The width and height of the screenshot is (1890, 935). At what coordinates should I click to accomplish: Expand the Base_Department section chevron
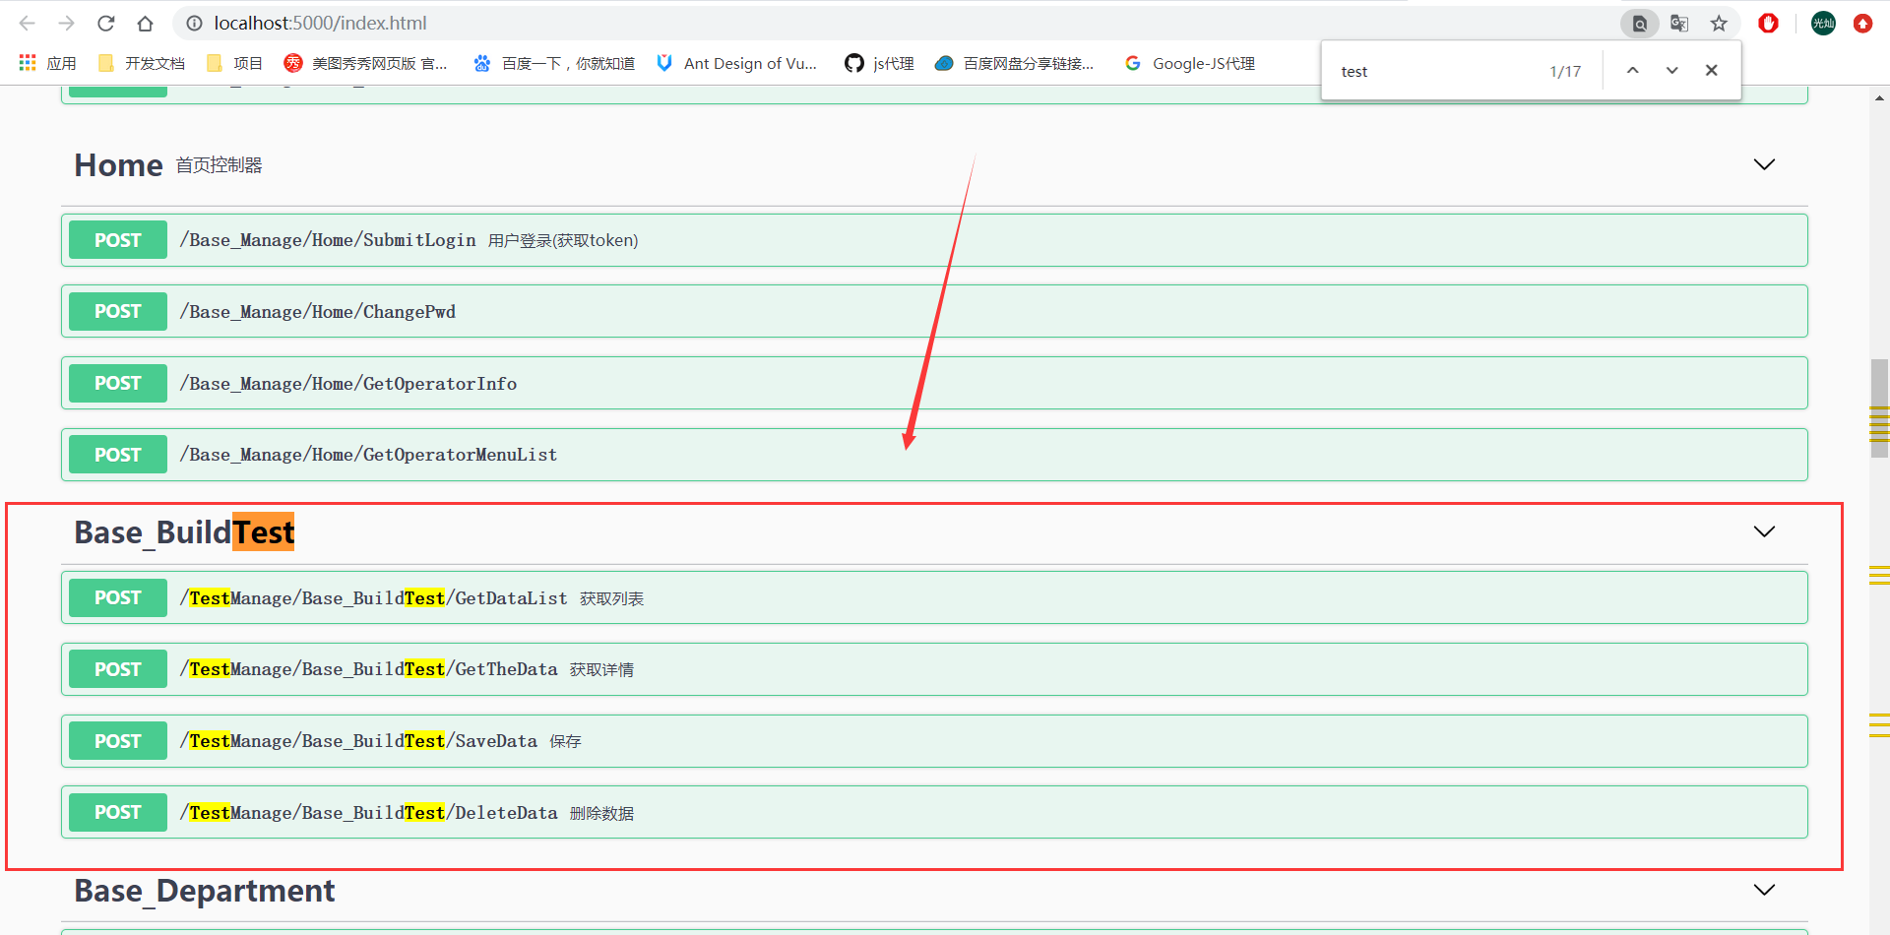pos(1763,889)
